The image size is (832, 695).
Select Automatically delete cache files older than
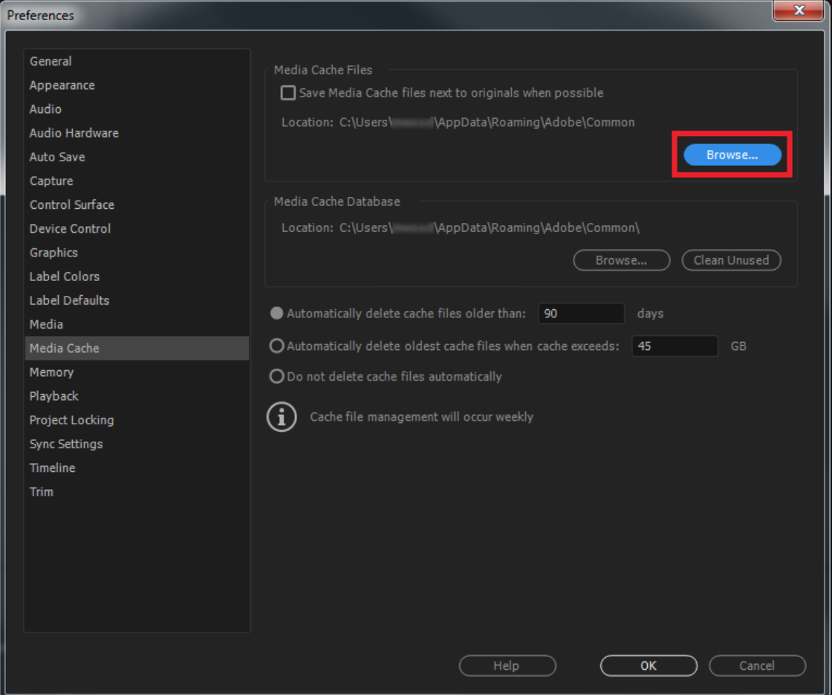click(x=277, y=314)
